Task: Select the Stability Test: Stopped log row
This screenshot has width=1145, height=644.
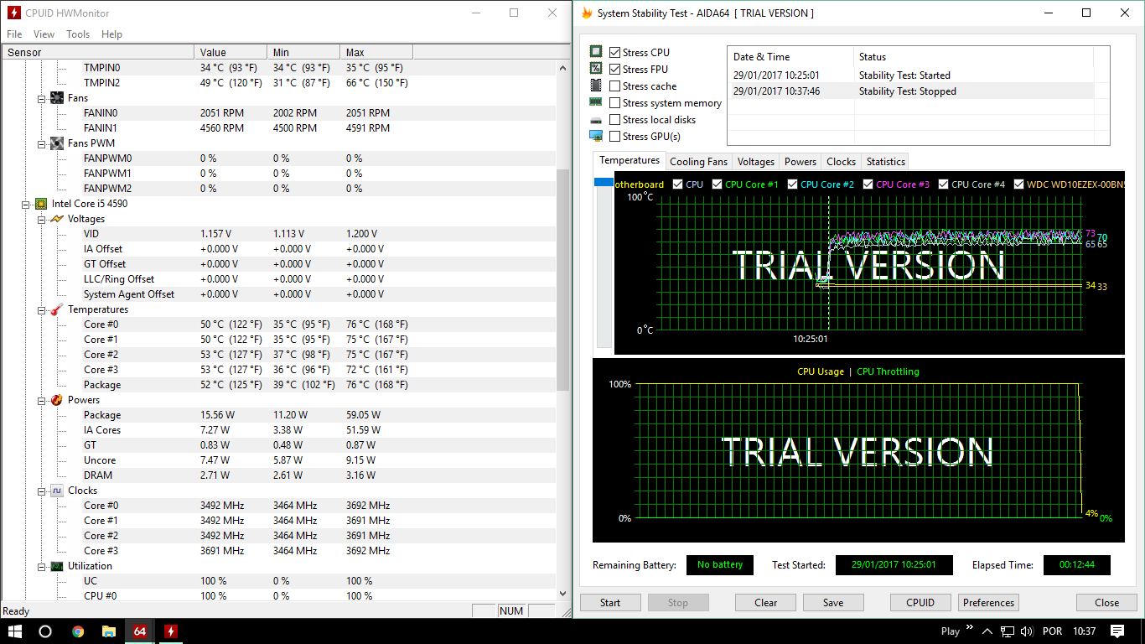Action: [912, 91]
